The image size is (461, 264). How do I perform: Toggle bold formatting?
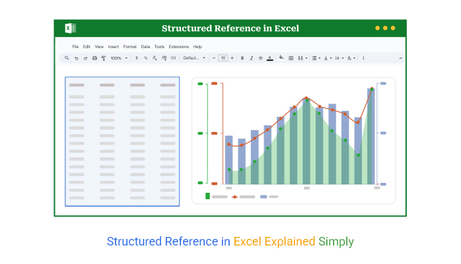tap(242, 58)
